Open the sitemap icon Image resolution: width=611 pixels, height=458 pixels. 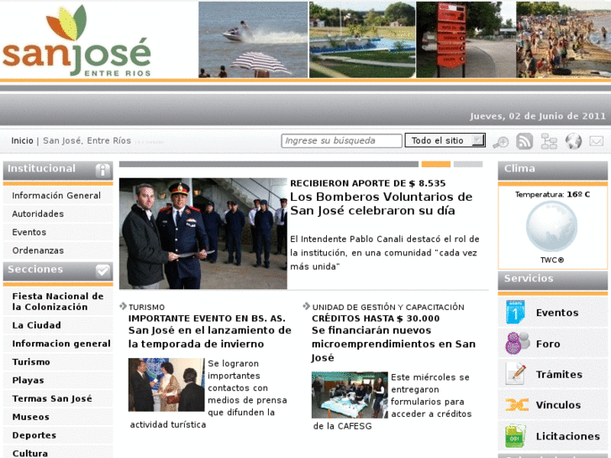pyautogui.click(x=549, y=141)
